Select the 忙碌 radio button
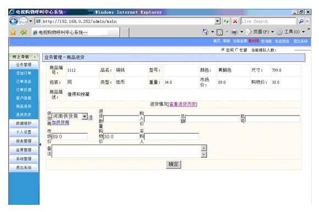 point(237,50)
